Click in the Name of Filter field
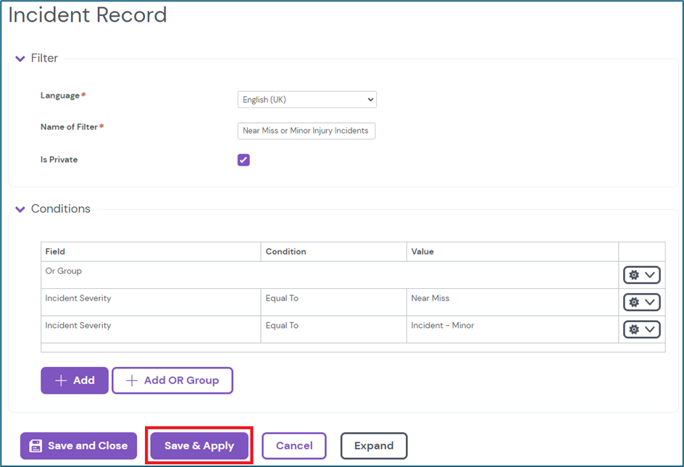The width and height of the screenshot is (684, 467). [306, 131]
